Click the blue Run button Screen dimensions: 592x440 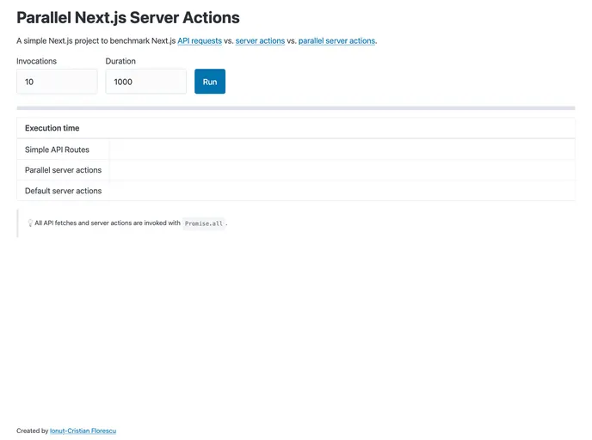[210, 82]
